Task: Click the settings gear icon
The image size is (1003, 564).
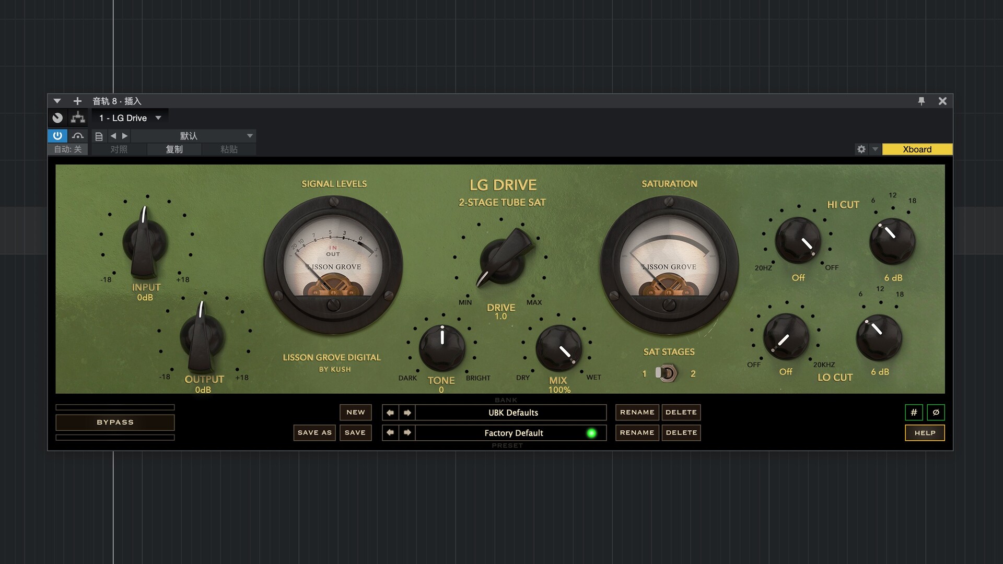Action: 861,149
